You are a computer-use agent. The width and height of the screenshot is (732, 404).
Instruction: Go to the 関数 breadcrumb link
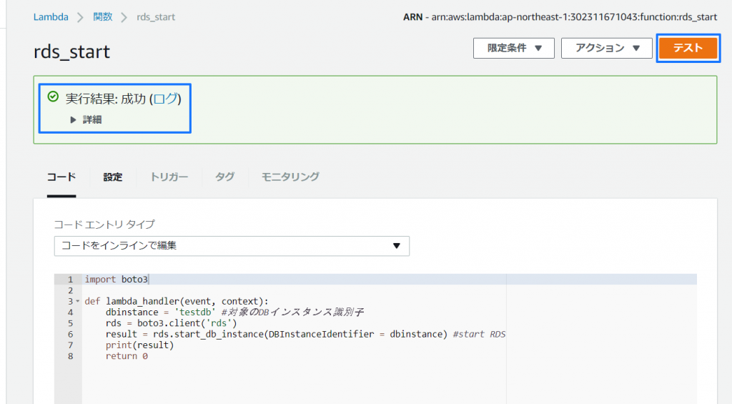pyautogui.click(x=103, y=17)
